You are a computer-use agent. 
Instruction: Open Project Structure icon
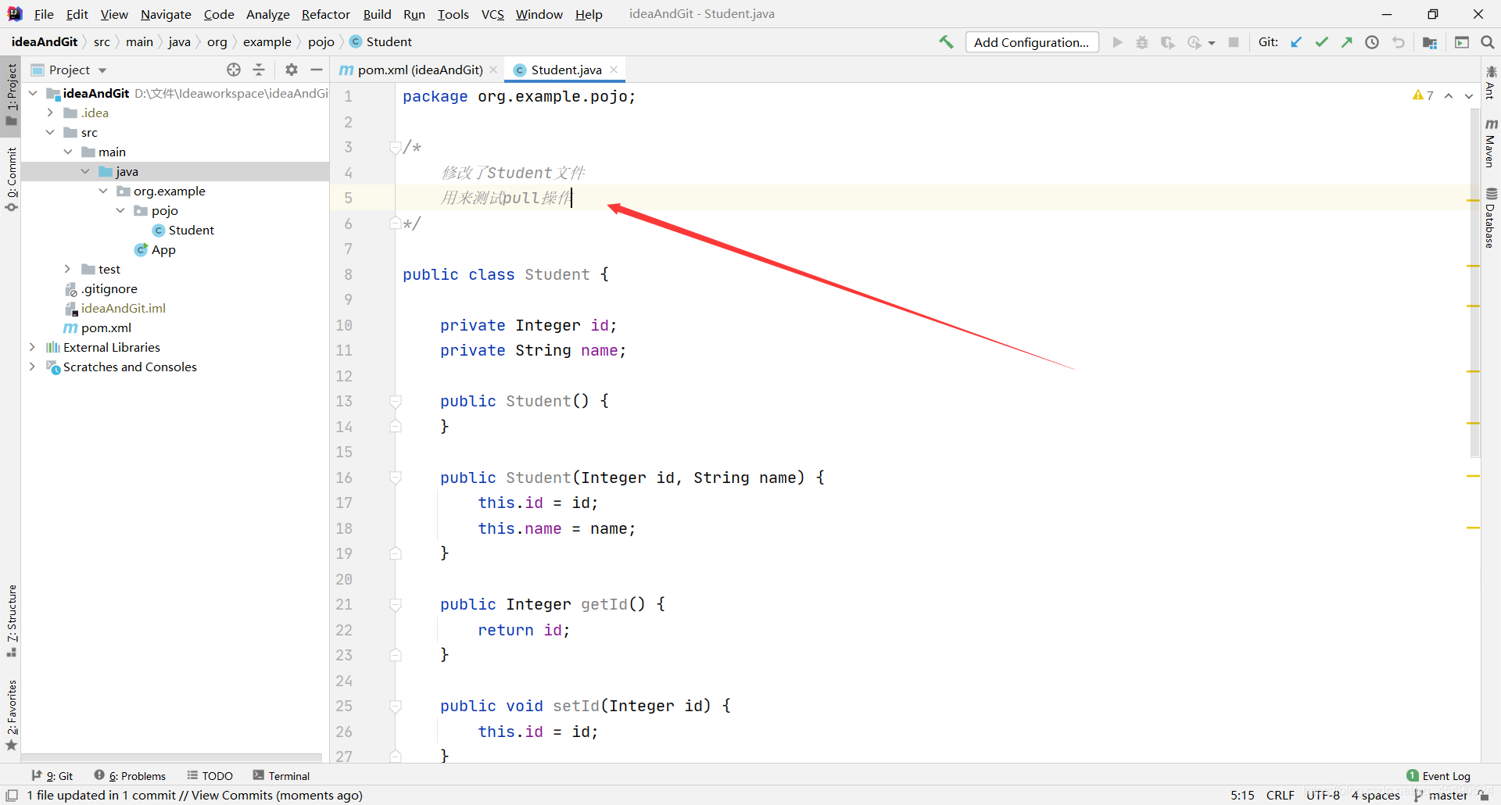point(1430,42)
